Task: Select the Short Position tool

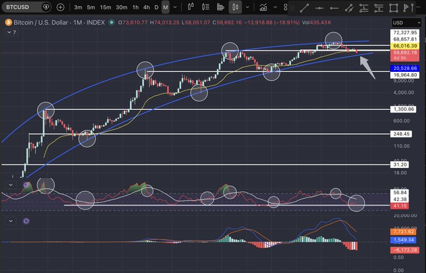Action: pos(378,8)
